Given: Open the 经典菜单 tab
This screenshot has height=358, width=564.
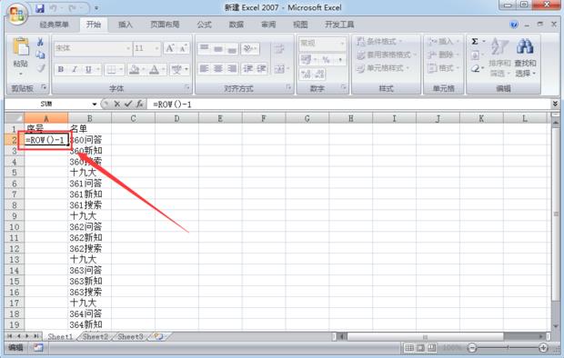Looking at the screenshot, I should (x=54, y=25).
